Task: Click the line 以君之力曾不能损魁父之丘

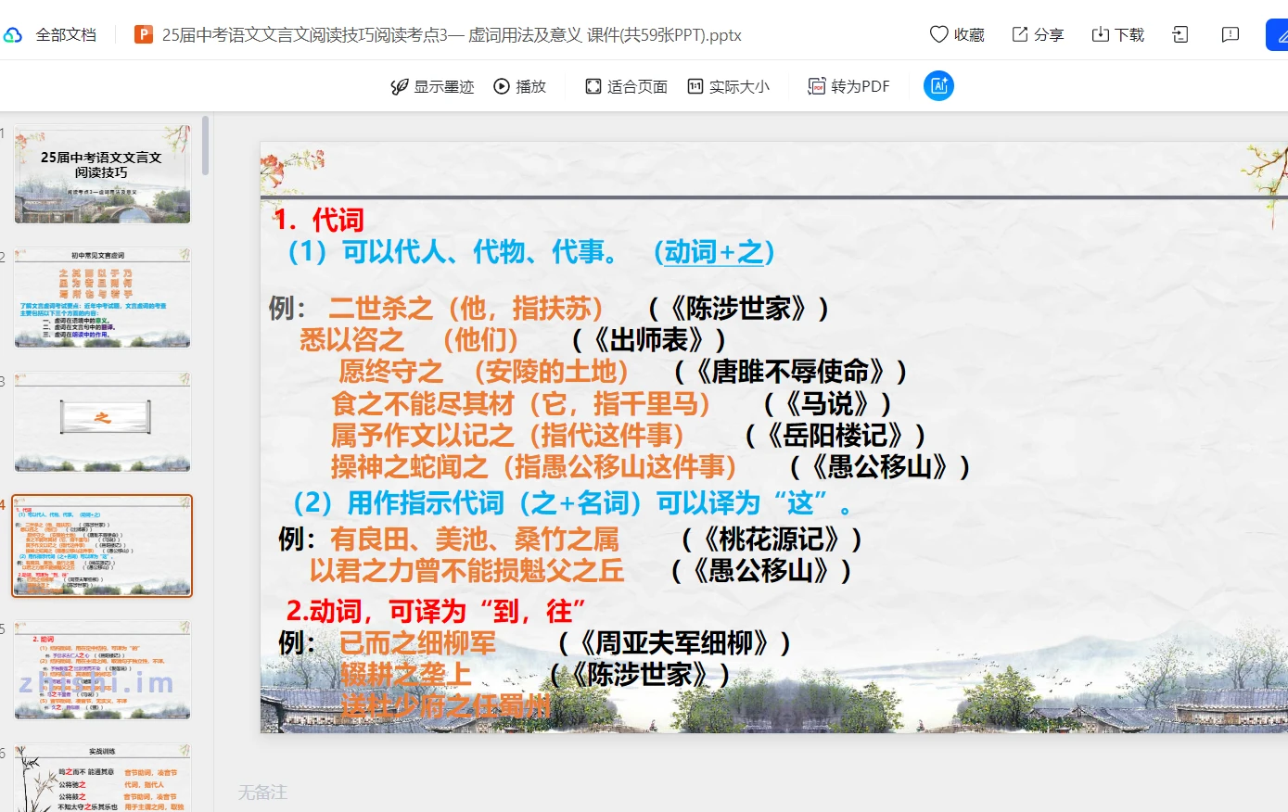Action: click(x=467, y=570)
